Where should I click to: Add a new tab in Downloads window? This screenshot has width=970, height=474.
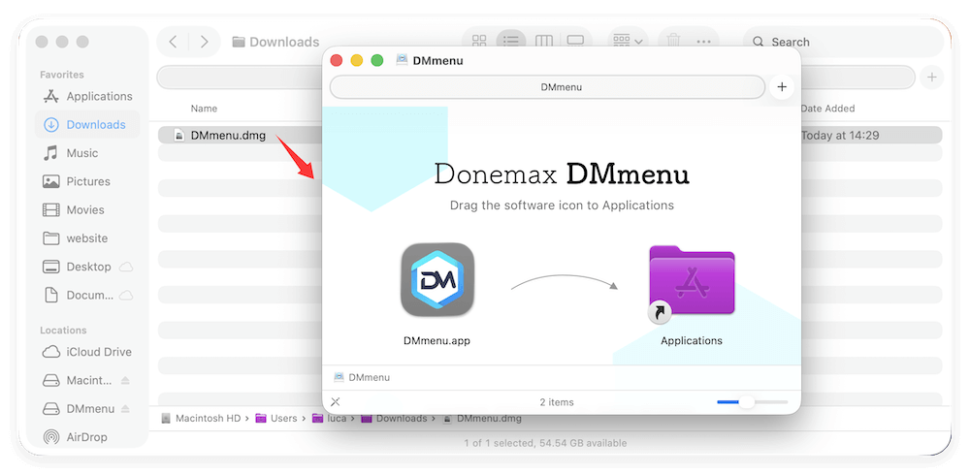point(931,78)
